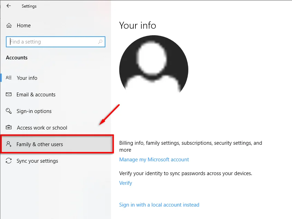Click Sign in with a local account instead

click(159, 204)
